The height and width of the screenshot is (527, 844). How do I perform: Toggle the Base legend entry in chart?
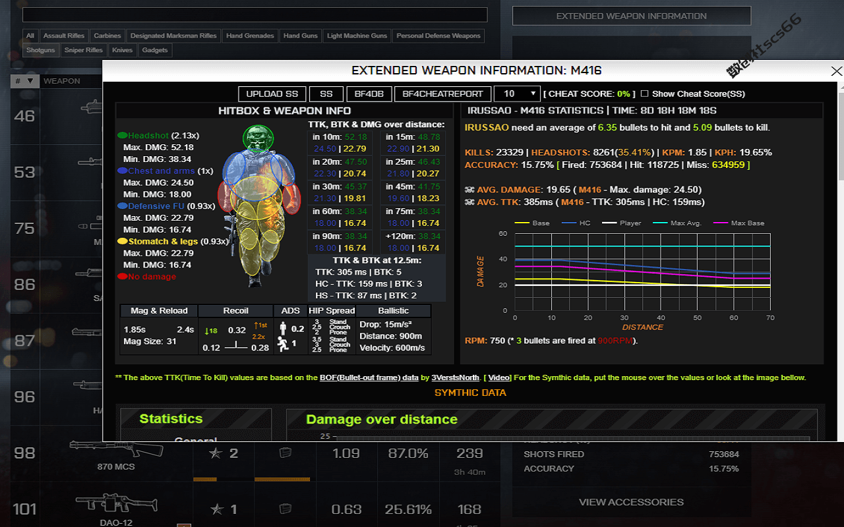(531, 223)
